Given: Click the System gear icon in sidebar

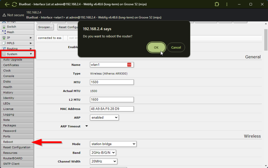Looking at the screenshot, I should pyautogui.click(x=4, y=54).
